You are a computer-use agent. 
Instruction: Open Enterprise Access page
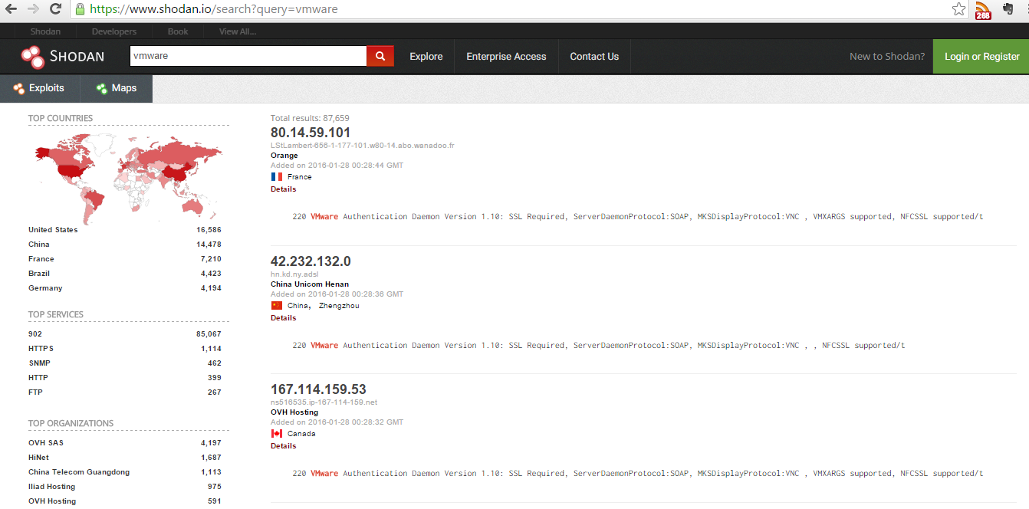click(x=506, y=57)
